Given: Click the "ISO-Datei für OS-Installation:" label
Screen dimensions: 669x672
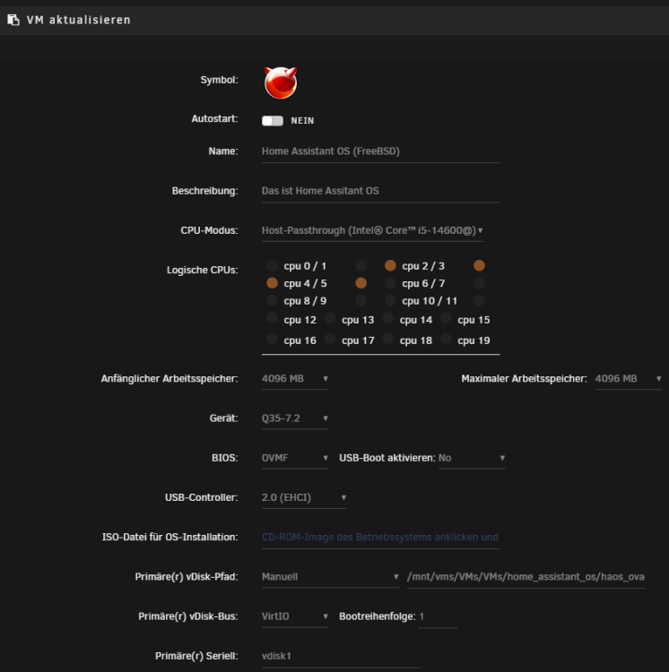Looking at the screenshot, I should 169,538.
